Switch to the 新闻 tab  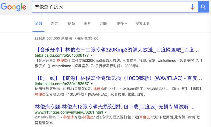coord(55,23)
